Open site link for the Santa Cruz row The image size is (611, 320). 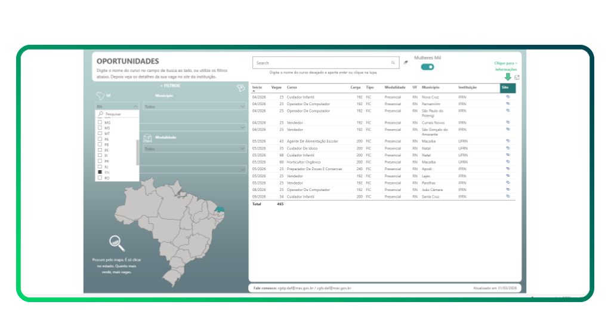[508, 196]
